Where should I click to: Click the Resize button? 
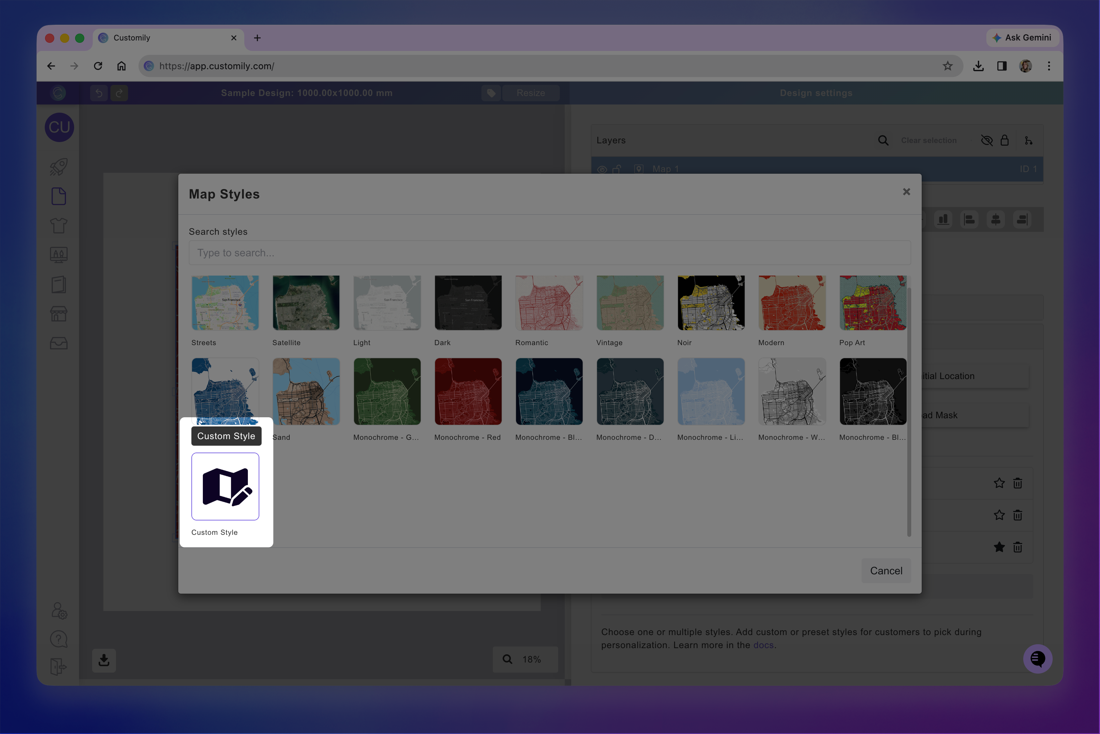tap(531, 93)
